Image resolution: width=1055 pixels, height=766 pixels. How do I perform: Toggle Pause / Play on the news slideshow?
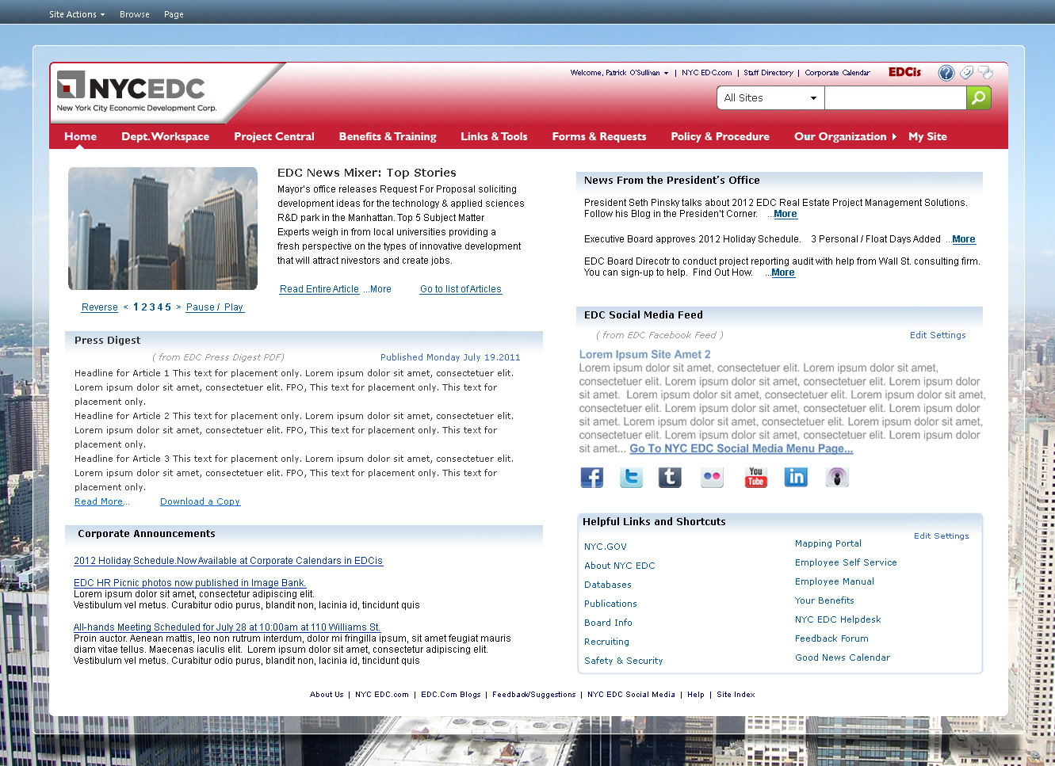point(215,307)
